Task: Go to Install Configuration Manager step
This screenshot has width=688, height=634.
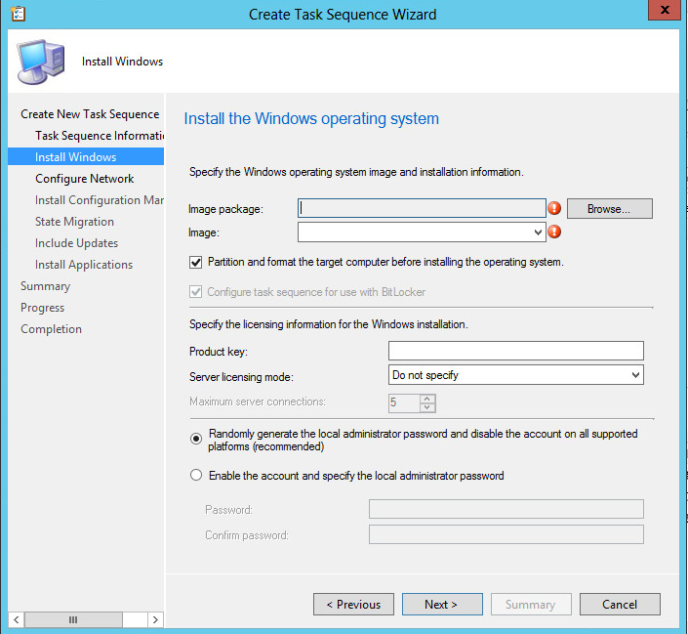Action: tap(100, 200)
